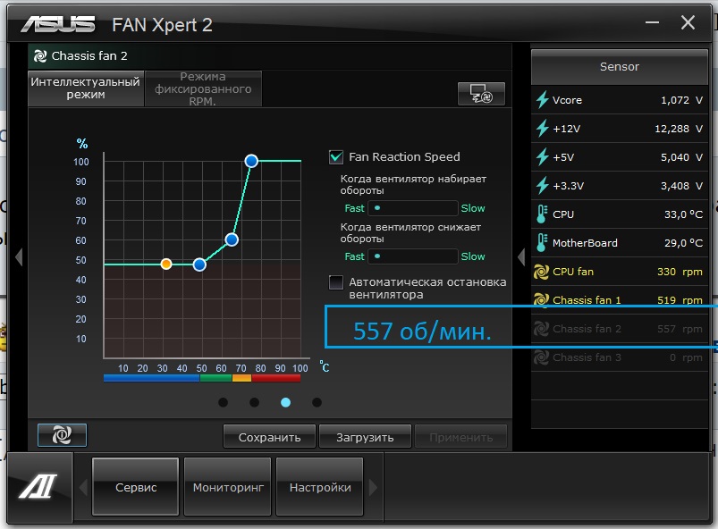Click the MotherBoard temperature 29,0 °C
This screenshot has height=529, width=718.
[683, 243]
